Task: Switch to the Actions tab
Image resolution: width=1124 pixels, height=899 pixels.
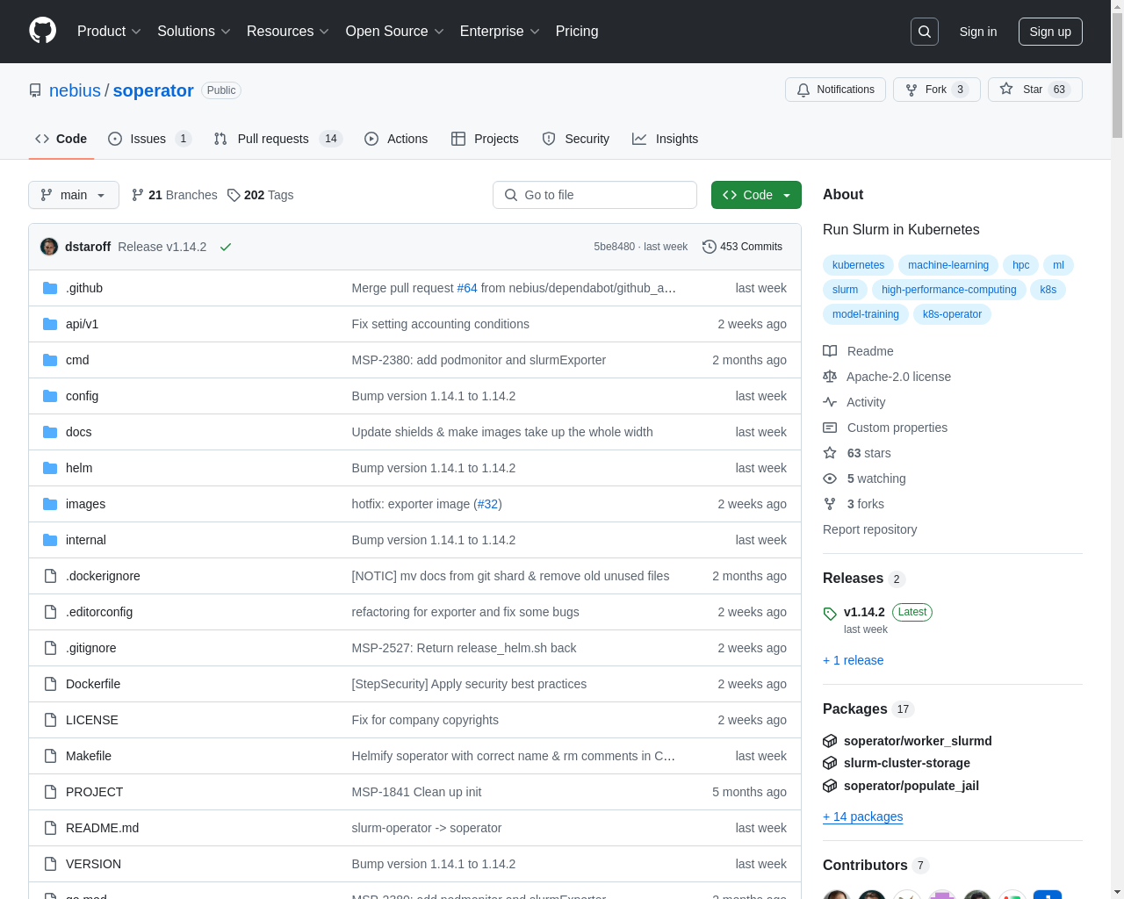Action: coord(396,139)
